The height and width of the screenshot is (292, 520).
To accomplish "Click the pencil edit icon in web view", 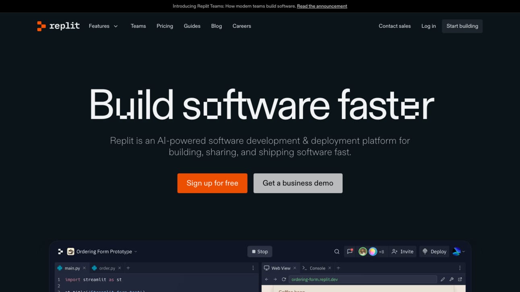I will (x=443, y=280).
